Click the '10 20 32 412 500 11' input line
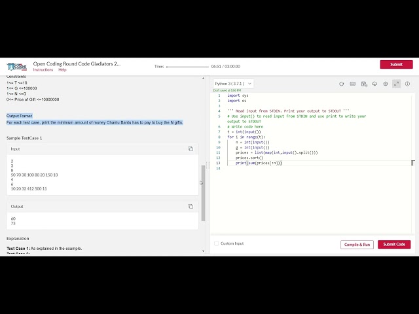This screenshot has height=314, width=419. (x=29, y=189)
